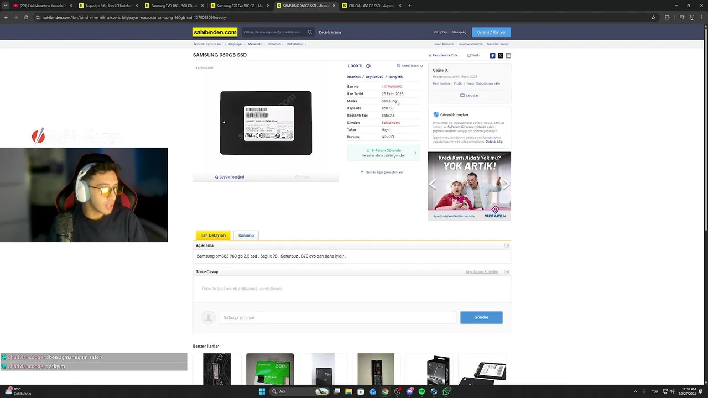Click Favori Aramalarım link
Image resolution: width=708 pixels, height=398 pixels.
[x=470, y=44]
